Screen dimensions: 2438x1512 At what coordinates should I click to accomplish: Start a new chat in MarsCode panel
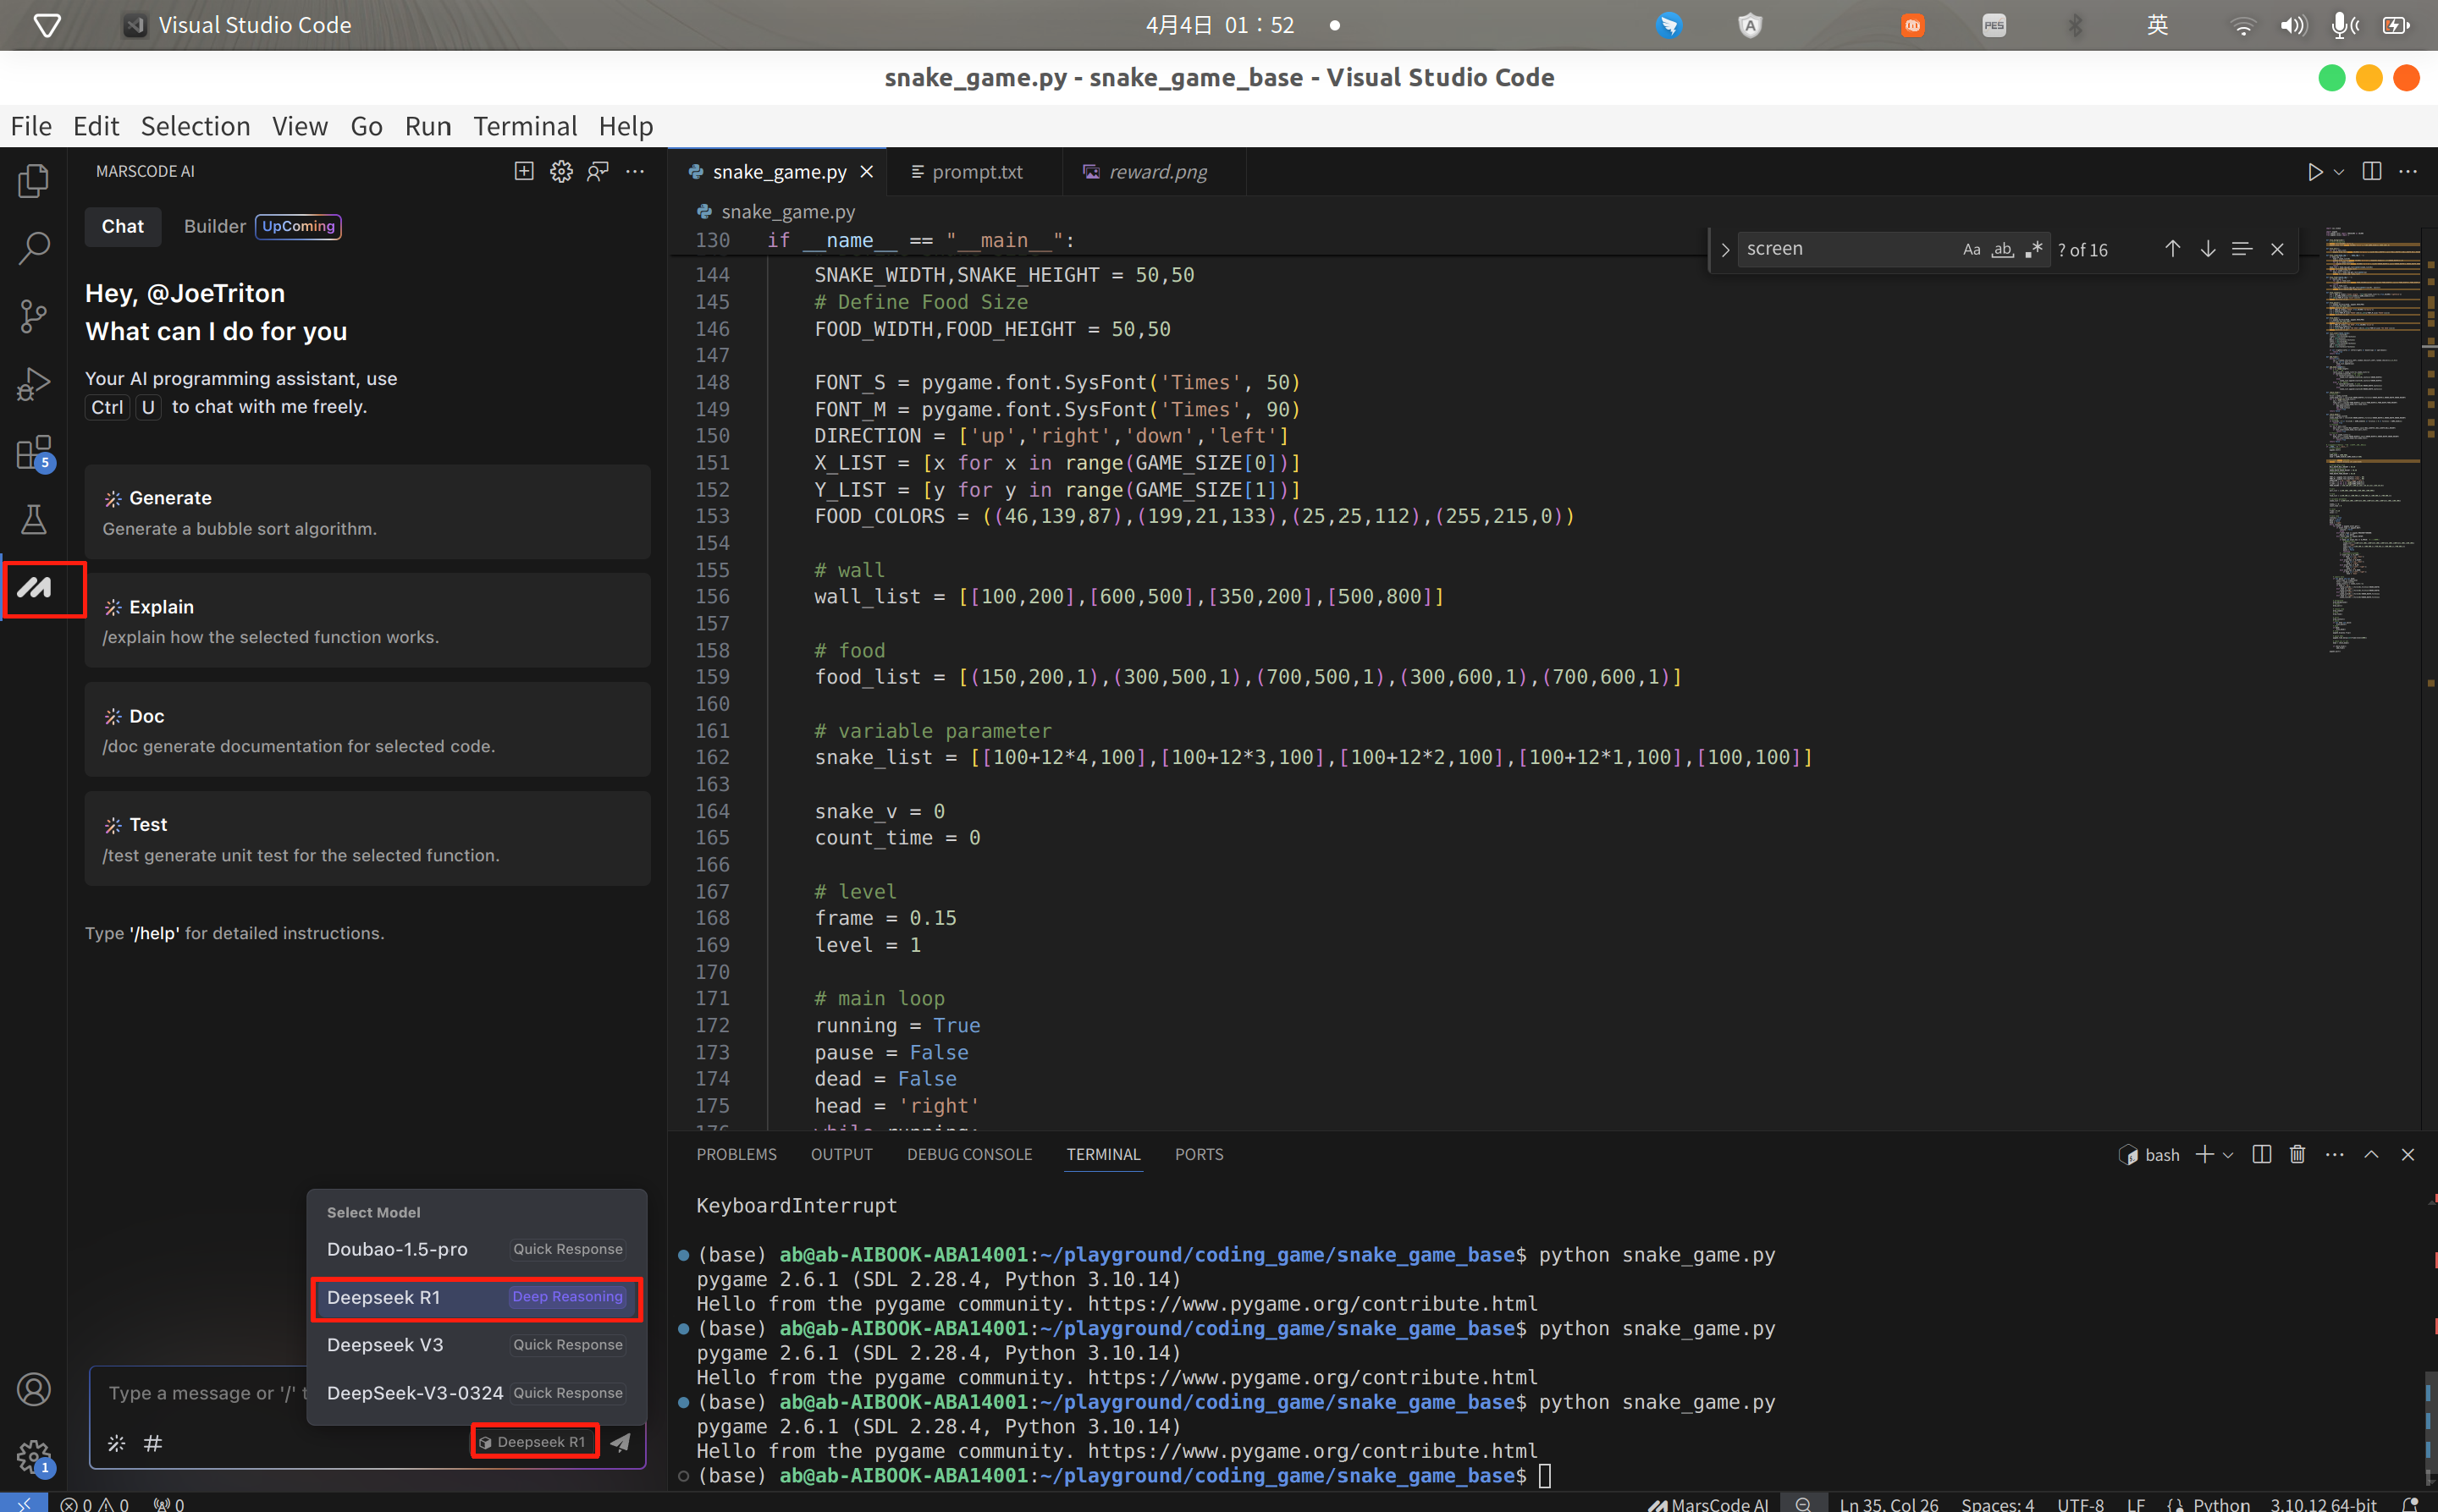[523, 171]
